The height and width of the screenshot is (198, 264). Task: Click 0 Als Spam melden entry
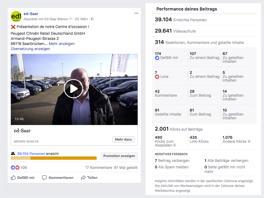[172, 167]
